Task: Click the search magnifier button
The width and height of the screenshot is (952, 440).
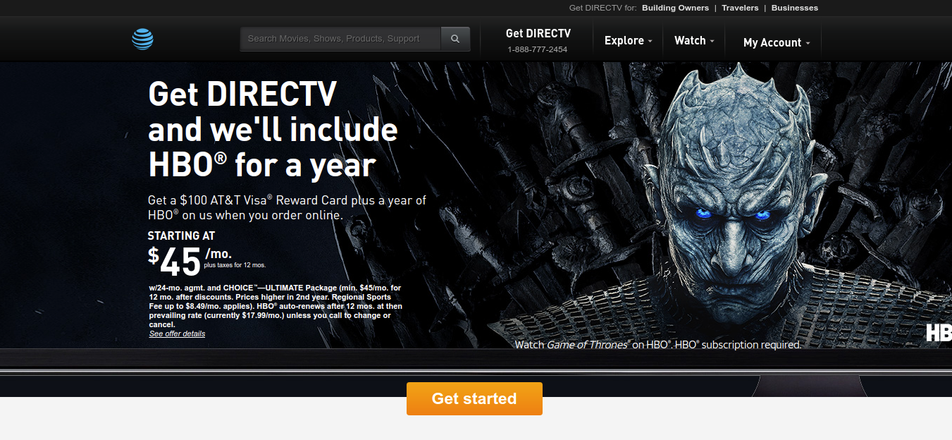Action: point(455,39)
